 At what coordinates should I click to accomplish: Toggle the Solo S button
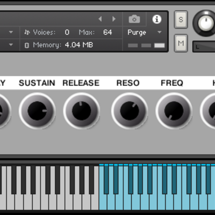click(x=181, y=19)
